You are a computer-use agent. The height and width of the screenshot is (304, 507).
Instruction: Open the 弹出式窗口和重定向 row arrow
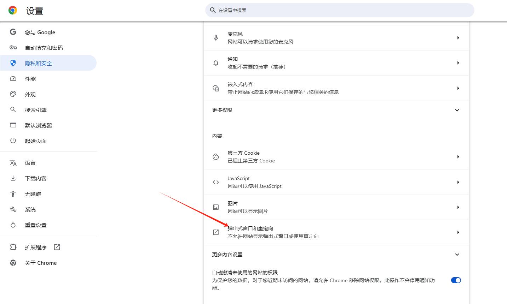(x=458, y=232)
